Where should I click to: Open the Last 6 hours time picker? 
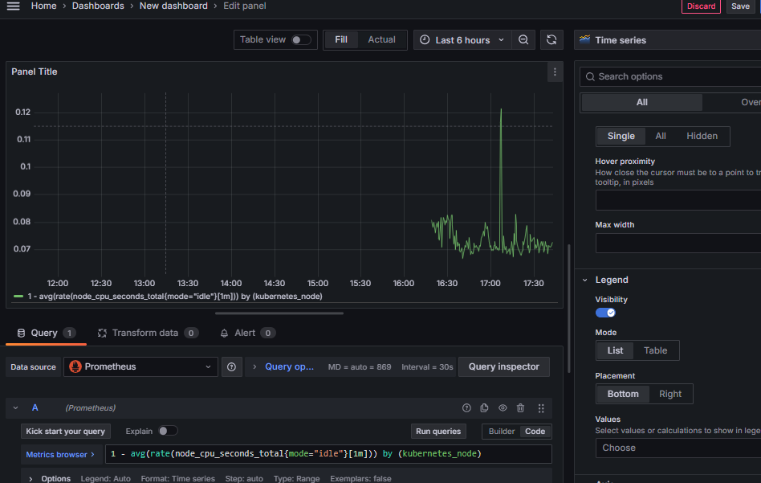point(462,40)
